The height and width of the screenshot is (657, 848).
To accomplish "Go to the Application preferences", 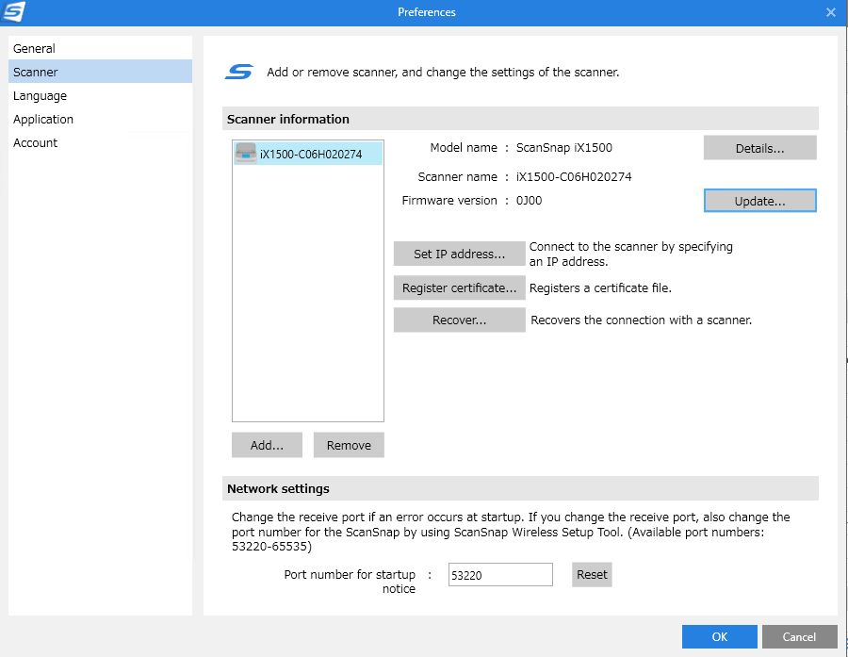I will click(43, 120).
